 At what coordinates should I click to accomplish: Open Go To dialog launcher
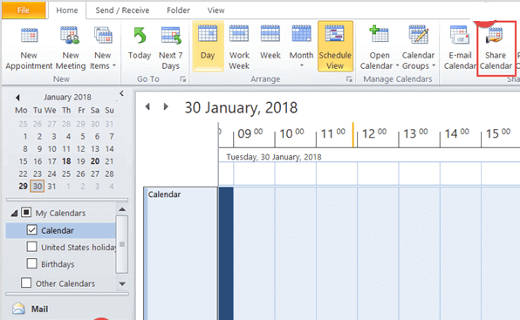pos(182,79)
